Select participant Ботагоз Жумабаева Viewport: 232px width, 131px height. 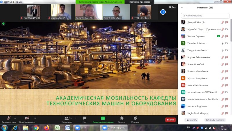(205, 71)
